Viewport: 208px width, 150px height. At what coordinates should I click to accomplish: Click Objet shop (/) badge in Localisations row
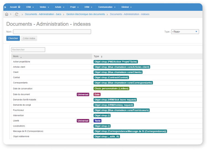coord(102,126)
